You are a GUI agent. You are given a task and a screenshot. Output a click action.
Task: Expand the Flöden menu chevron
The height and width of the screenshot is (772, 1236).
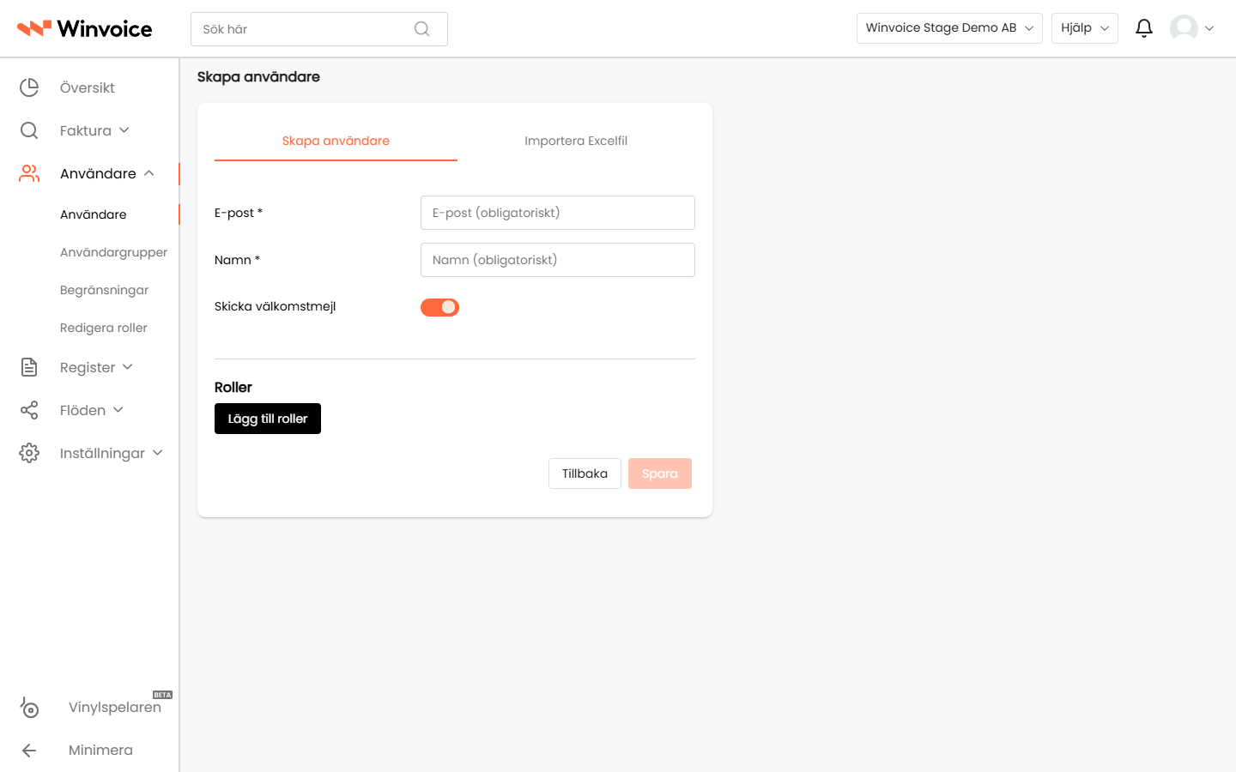pyautogui.click(x=118, y=410)
